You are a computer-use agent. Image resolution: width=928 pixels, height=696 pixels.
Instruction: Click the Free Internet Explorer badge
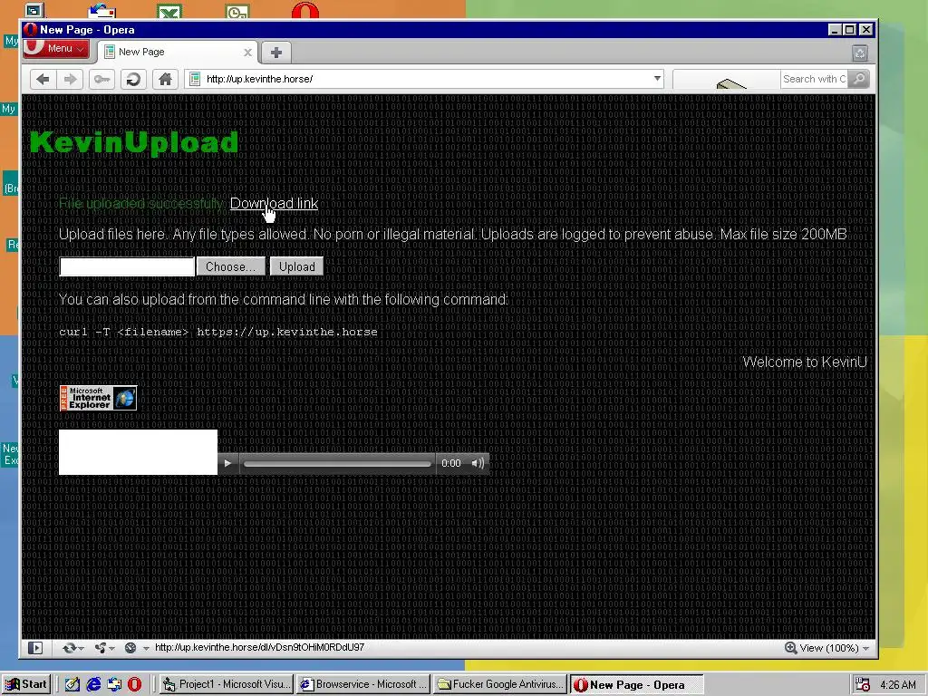pos(98,399)
